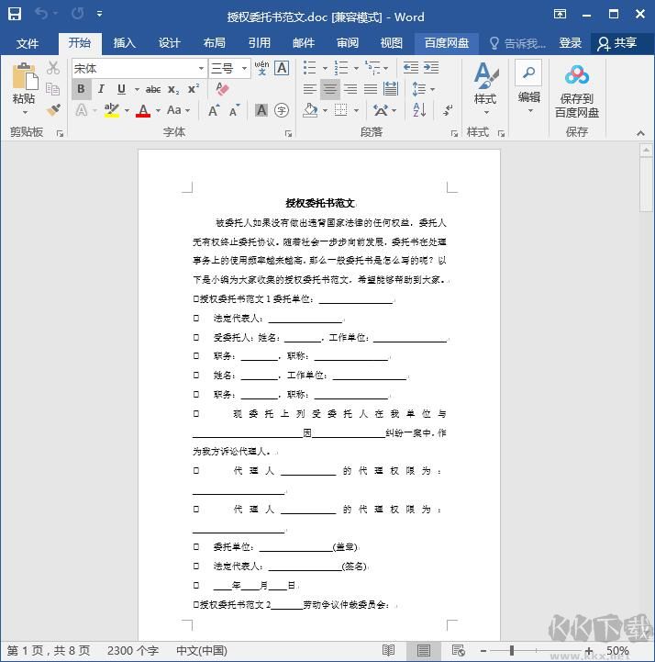Toggle center alignment
655x662 pixels.
330,89
